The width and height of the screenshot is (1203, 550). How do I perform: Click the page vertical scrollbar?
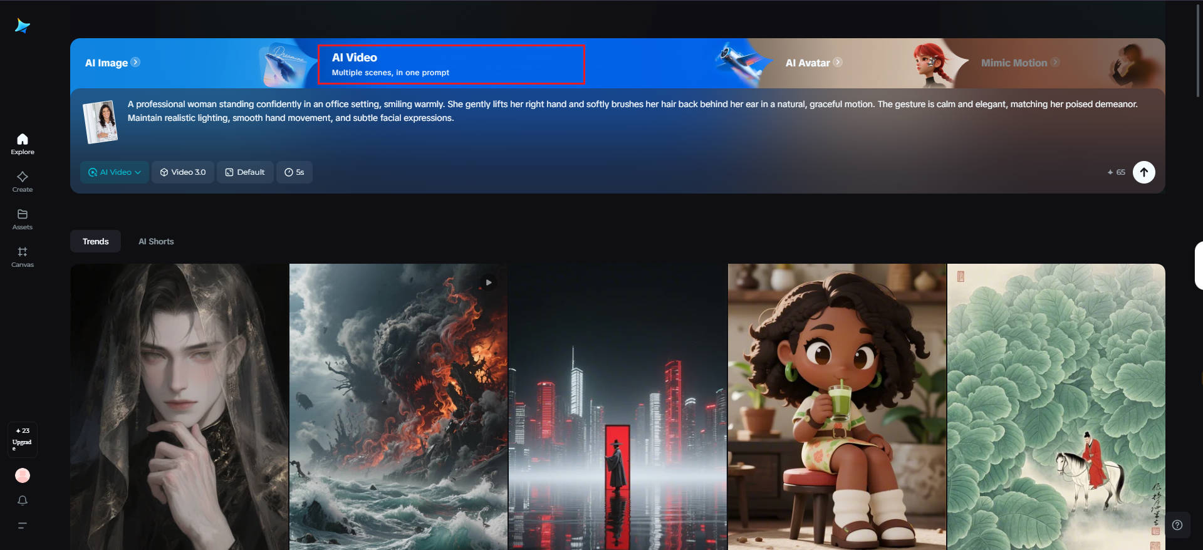[x=1198, y=50]
